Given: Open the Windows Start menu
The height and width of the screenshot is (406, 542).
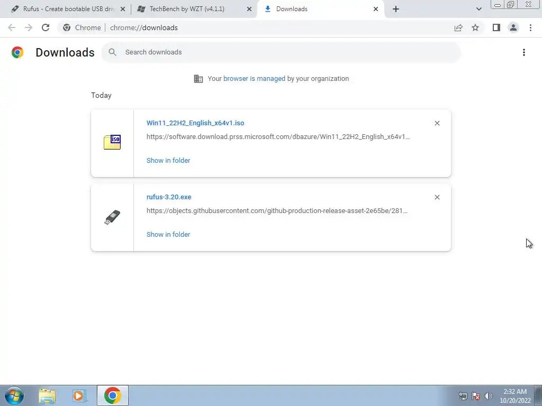Looking at the screenshot, I should click(x=14, y=395).
